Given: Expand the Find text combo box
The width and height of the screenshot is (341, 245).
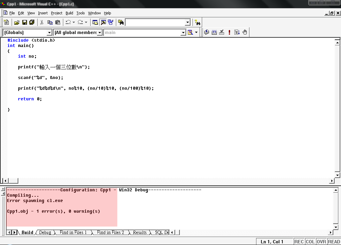Looking at the screenshot, I should pos(187,22).
